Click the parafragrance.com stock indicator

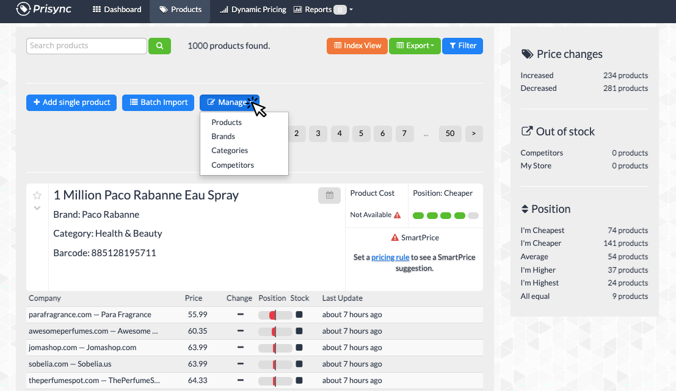point(299,315)
